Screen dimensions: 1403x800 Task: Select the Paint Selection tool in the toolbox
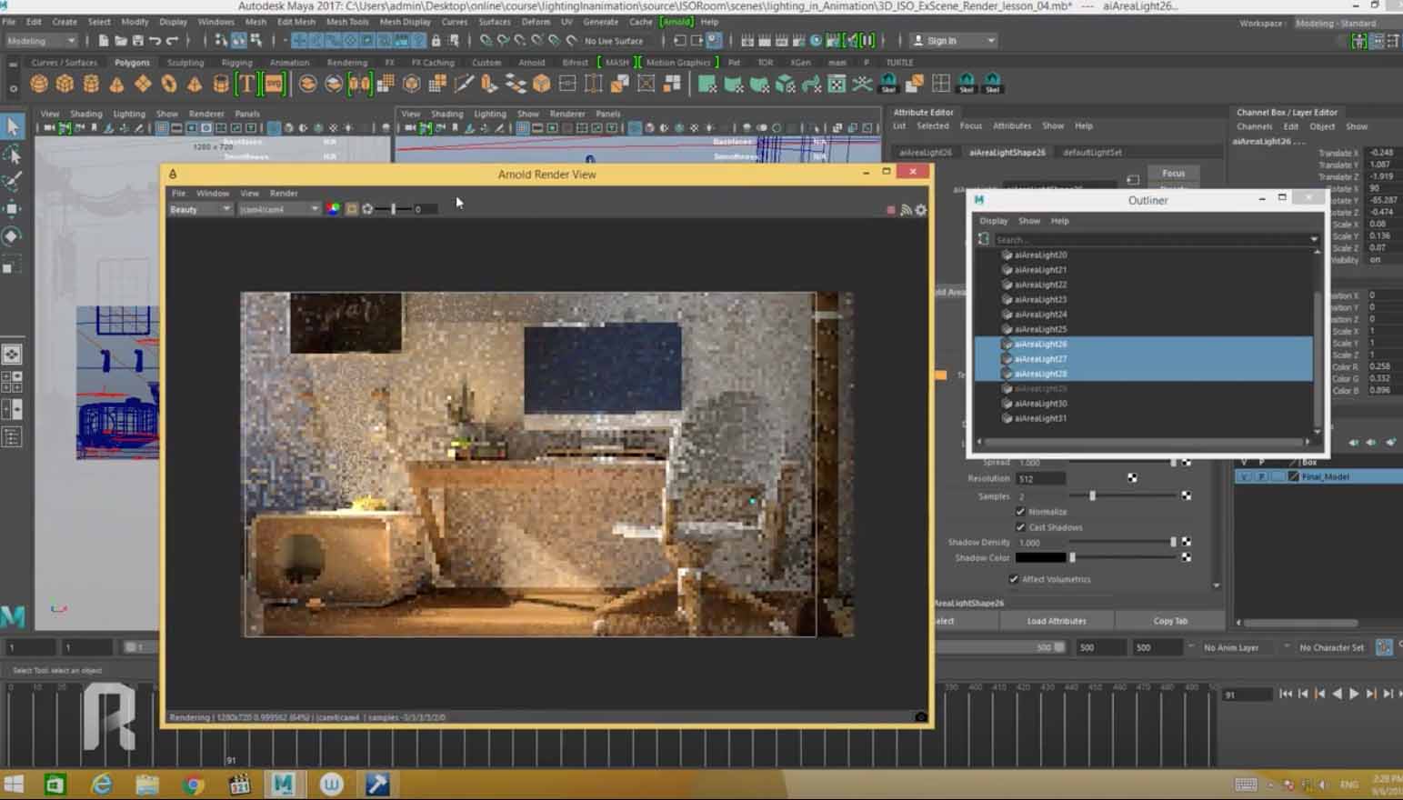pyautogui.click(x=13, y=182)
